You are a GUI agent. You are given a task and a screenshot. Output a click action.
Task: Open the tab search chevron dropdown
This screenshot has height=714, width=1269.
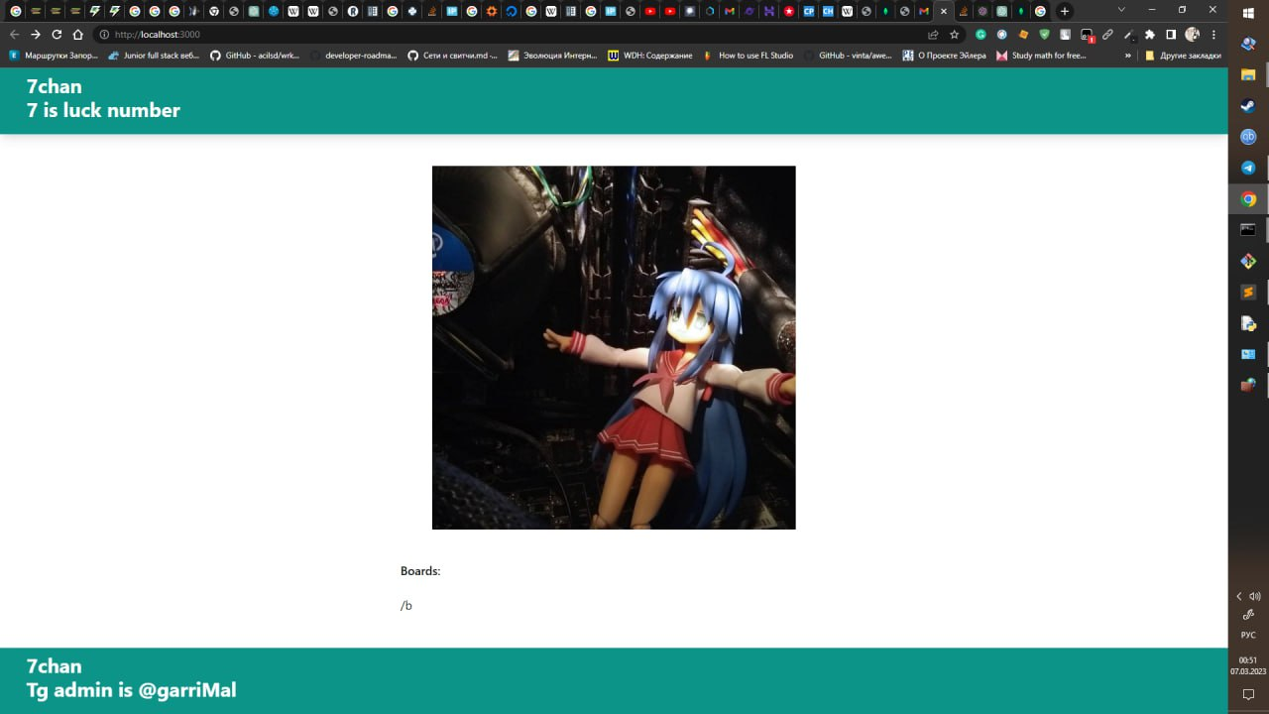coord(1121,8)
